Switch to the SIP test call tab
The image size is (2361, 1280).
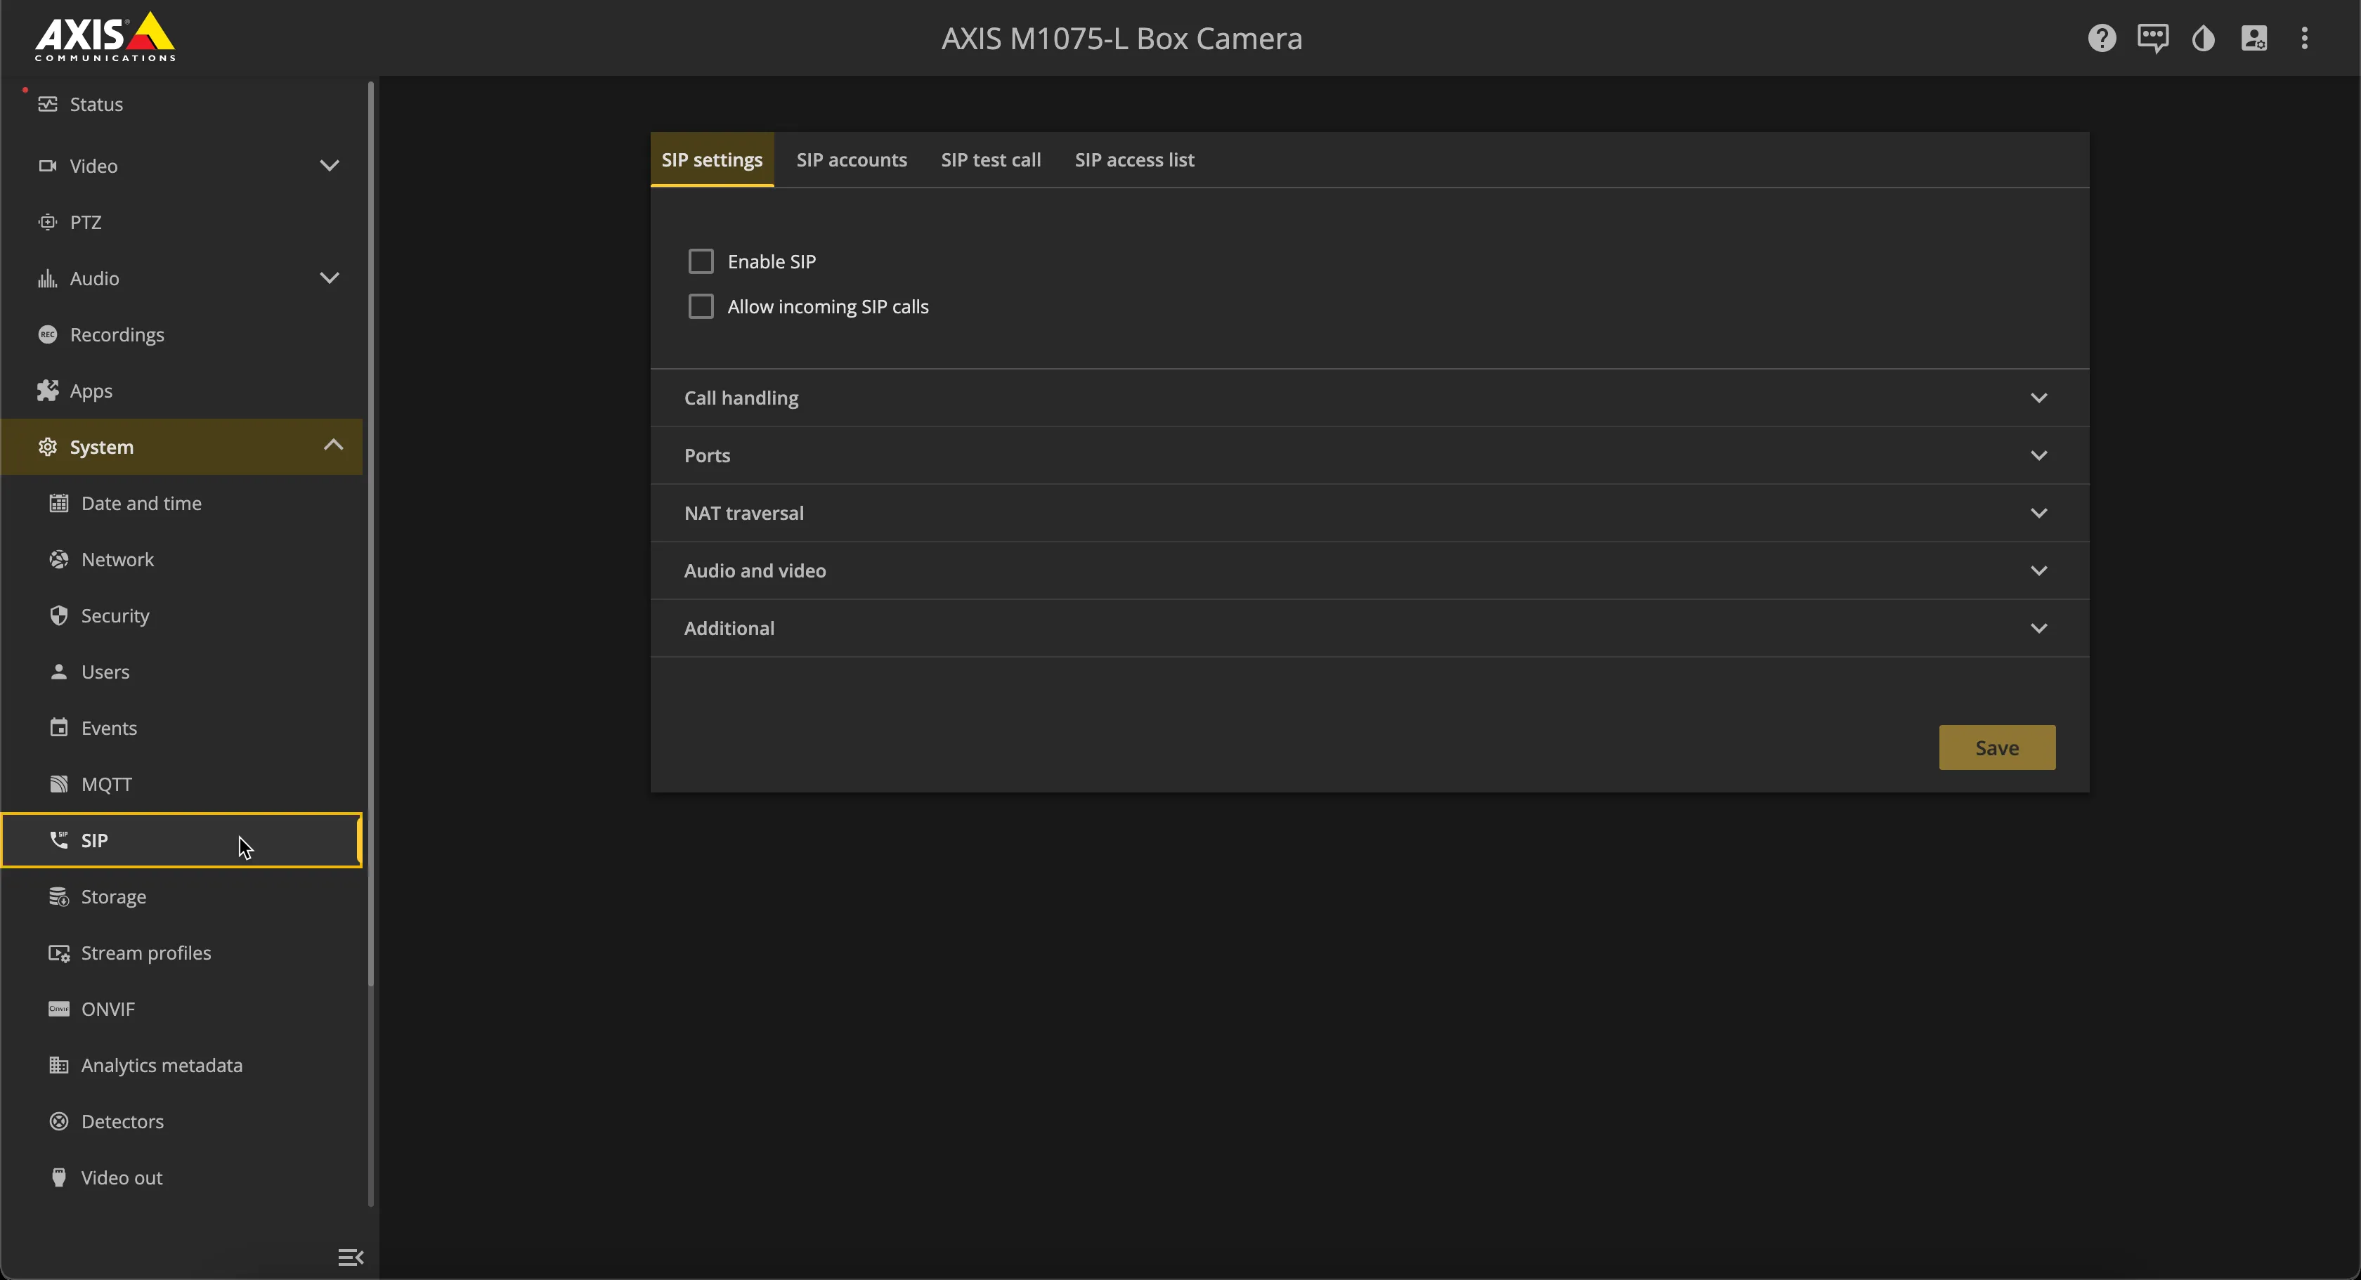[x=991, y=160]
